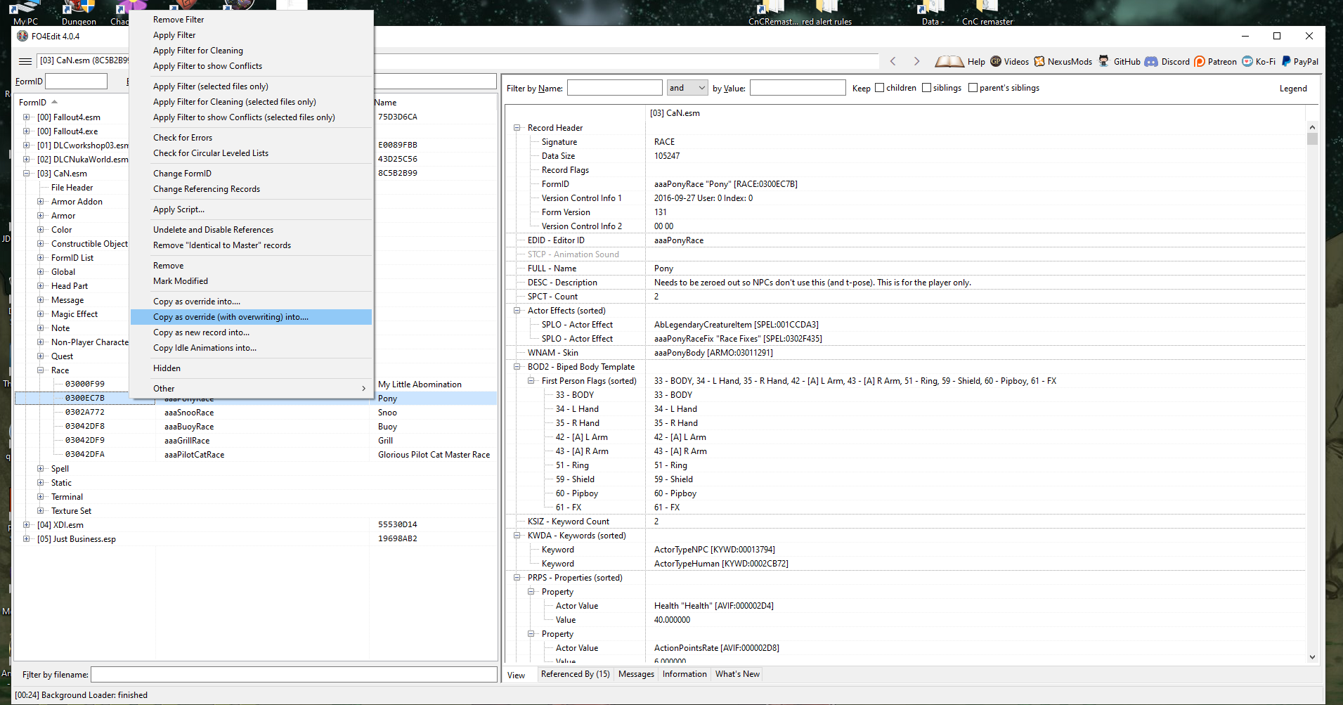Click the forward navigation arrow
Screen dimensions: 1343x705
[x=916, y=61]
